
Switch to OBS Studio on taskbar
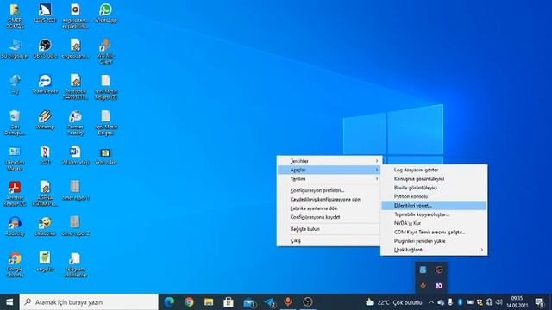[x=308, y=302]
